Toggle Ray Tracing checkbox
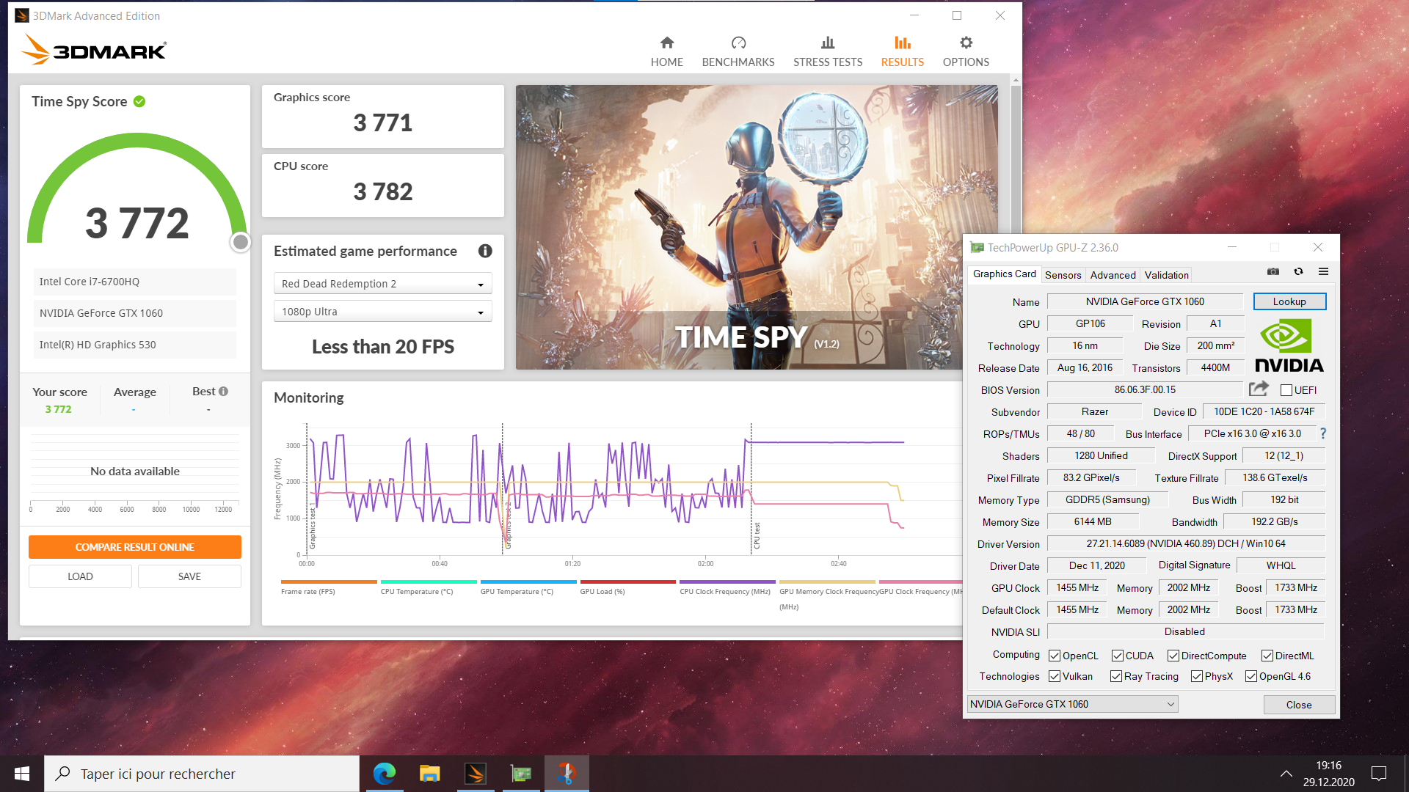The height and width of the screenshot is (792, 1409). [x=1116, y=676]
